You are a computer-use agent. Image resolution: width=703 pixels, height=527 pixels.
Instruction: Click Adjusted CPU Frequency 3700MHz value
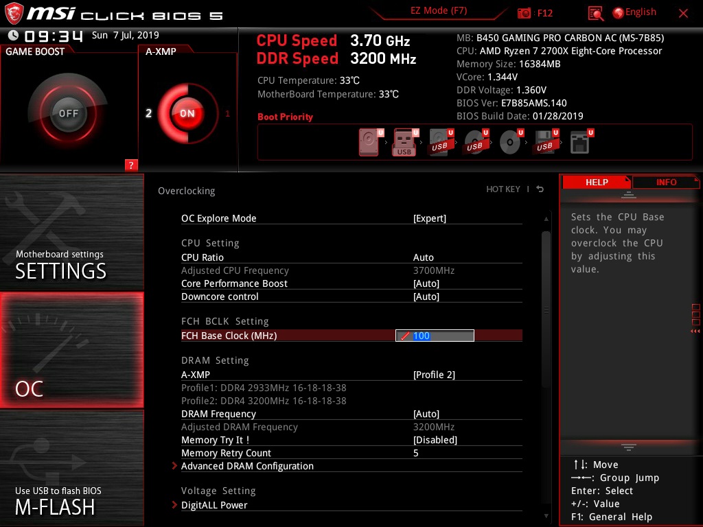[434, 270]
